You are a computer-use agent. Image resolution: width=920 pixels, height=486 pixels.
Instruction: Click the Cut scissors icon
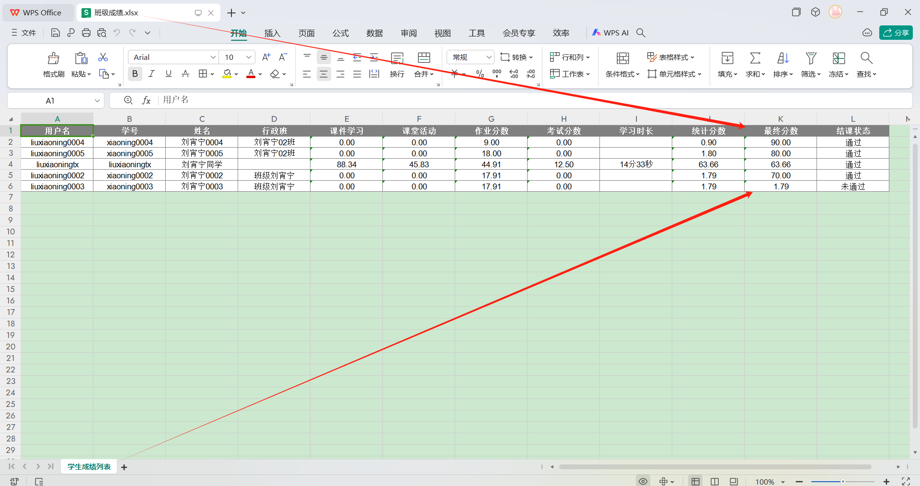click(103, 58)
